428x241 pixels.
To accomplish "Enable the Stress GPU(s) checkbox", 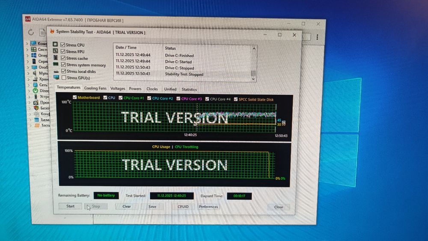I will pos(64,78).
